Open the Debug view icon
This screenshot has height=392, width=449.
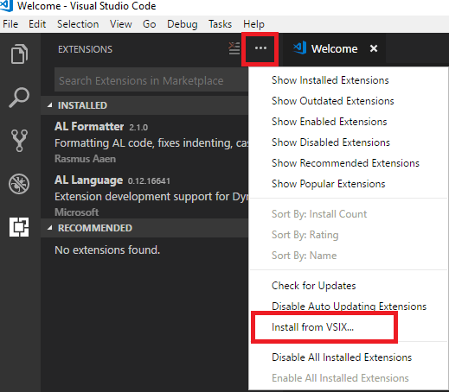tap(19, 184)
